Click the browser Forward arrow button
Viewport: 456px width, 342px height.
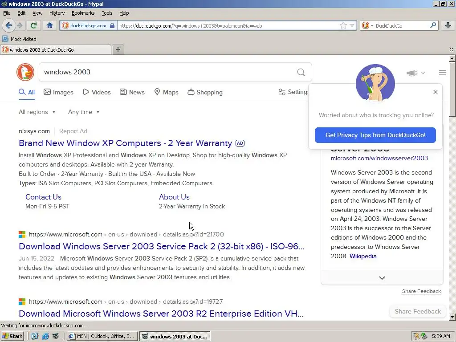20,25
